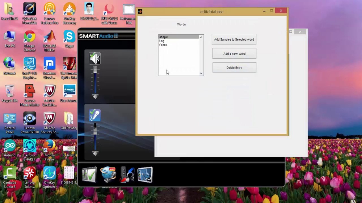Open Lenovo SHAREit shortcut

tap(30, 150)
